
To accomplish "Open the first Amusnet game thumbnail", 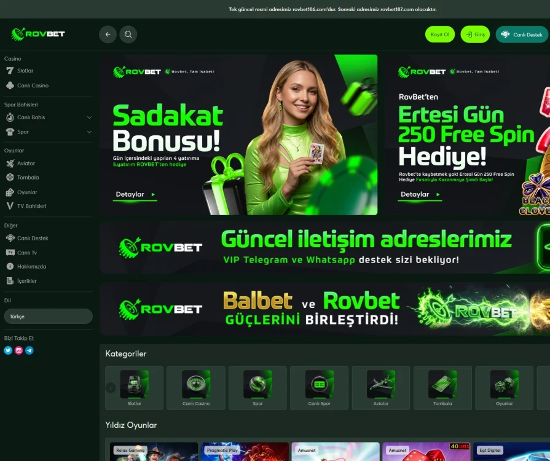I will [x=336, y=452].
